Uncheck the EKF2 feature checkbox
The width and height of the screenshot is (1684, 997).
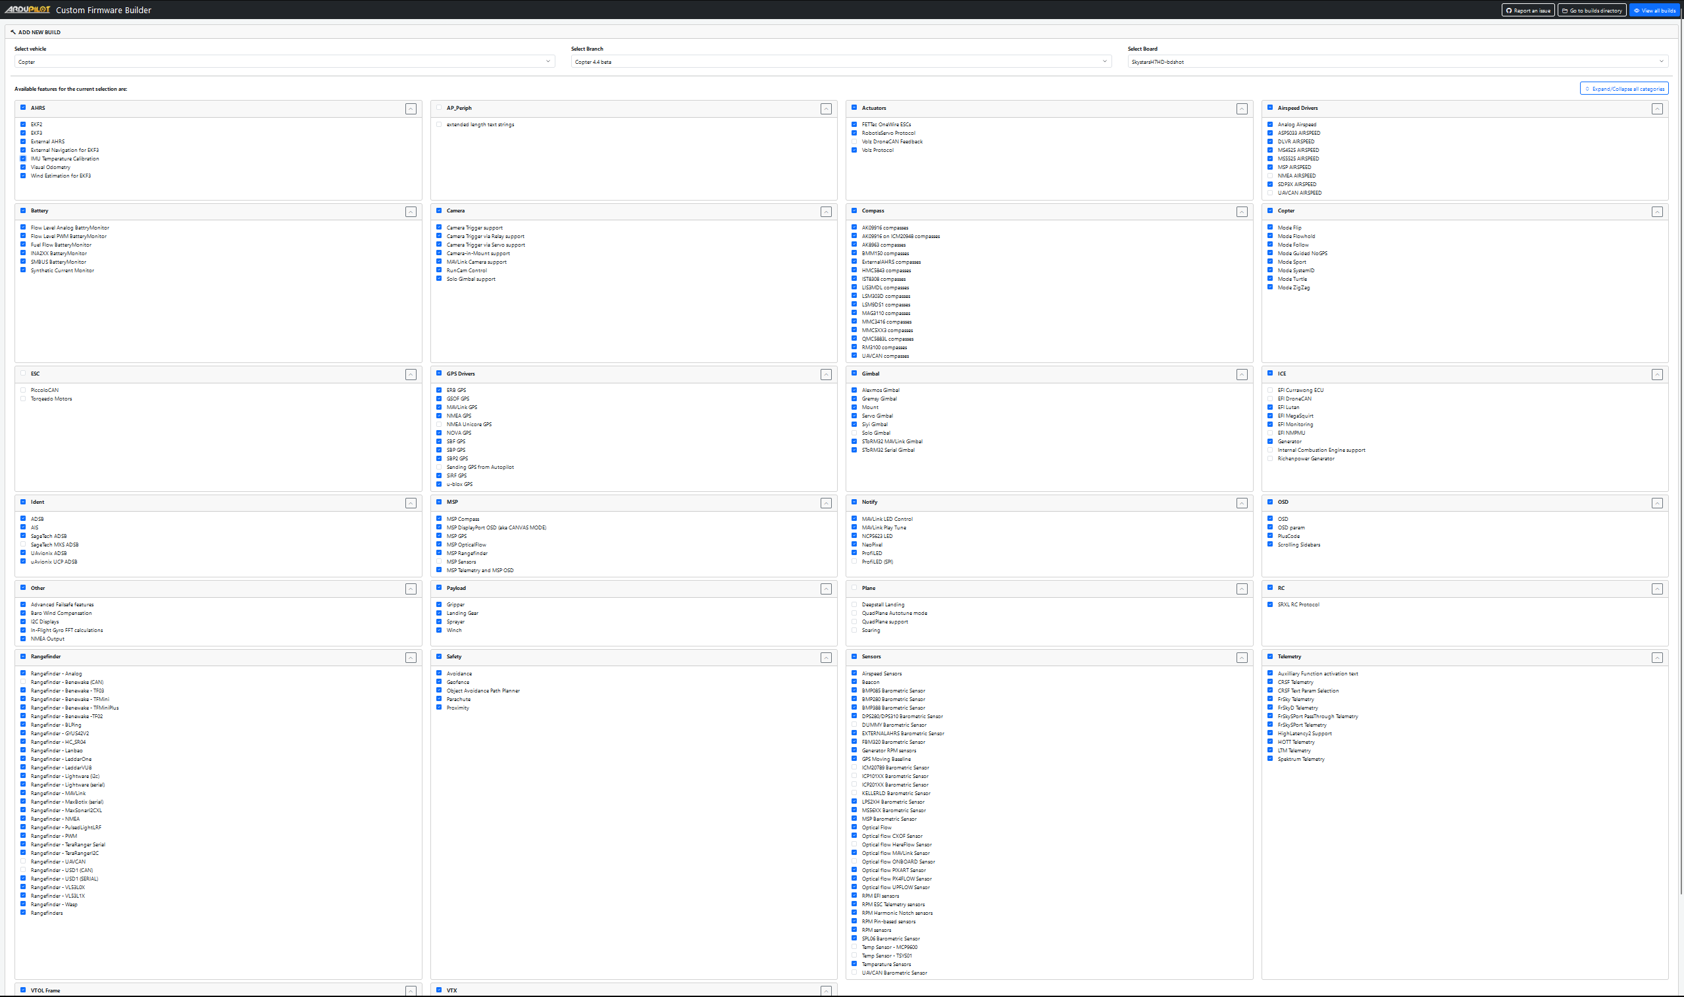23,124
